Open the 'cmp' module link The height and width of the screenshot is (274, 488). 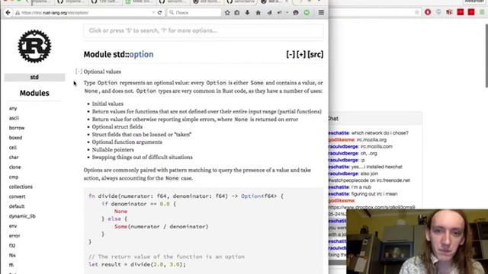click(14, 177)
